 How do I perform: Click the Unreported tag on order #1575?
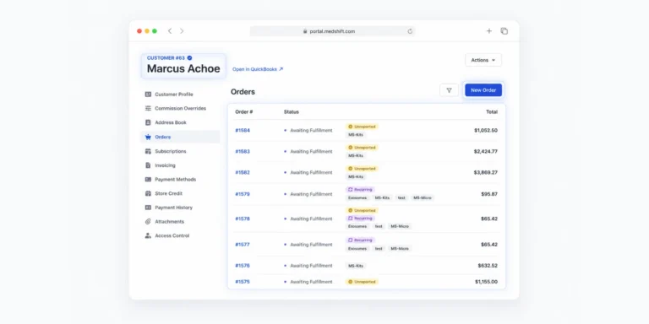[363, 282]
